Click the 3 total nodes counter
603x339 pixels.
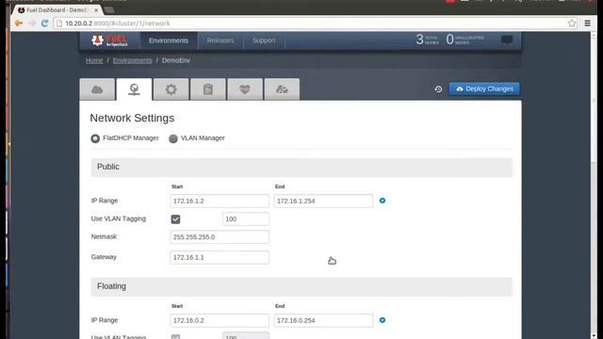click(427, 40)
